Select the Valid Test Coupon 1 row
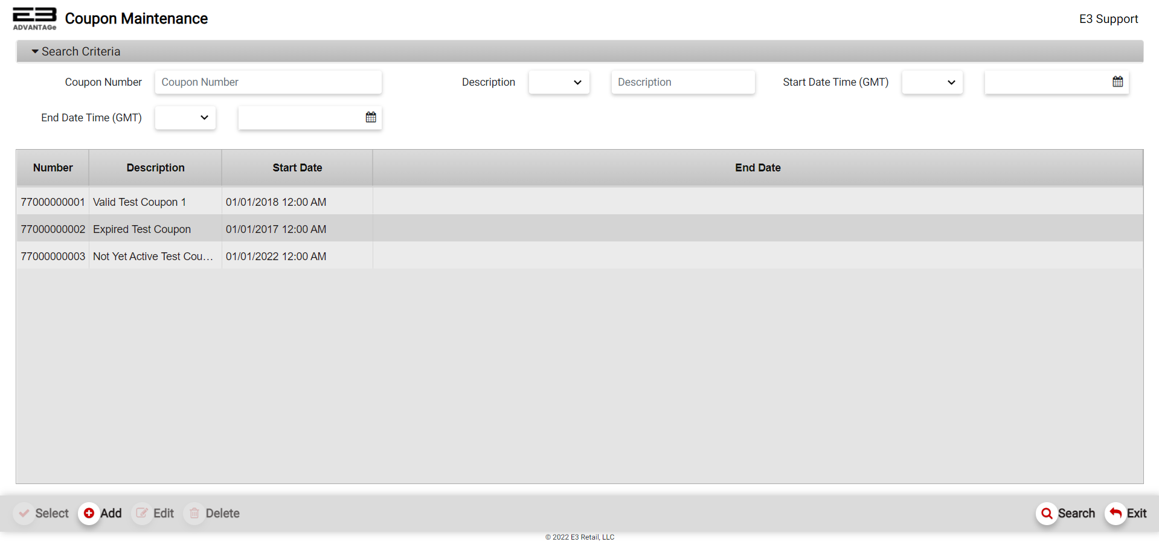 pos(140,202)
